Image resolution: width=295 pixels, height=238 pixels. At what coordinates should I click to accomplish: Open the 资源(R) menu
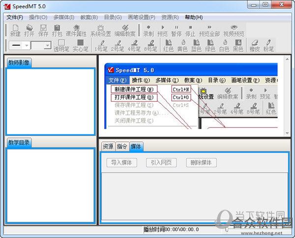170,18
